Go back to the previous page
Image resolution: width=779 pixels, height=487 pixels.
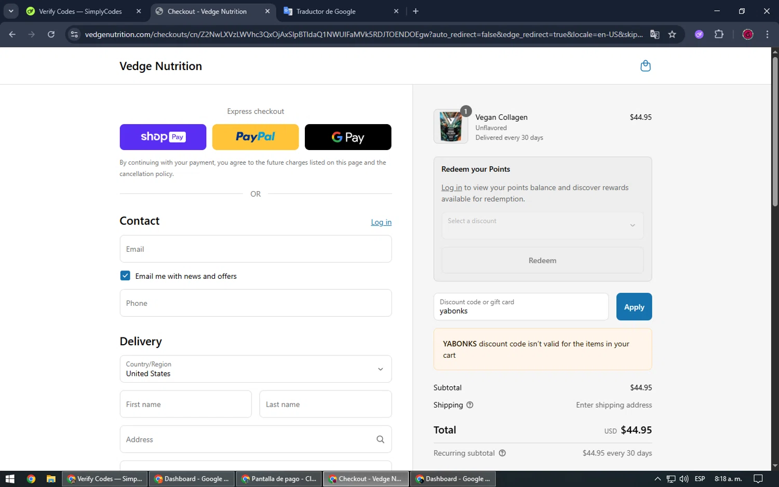[x=12, y=34]
